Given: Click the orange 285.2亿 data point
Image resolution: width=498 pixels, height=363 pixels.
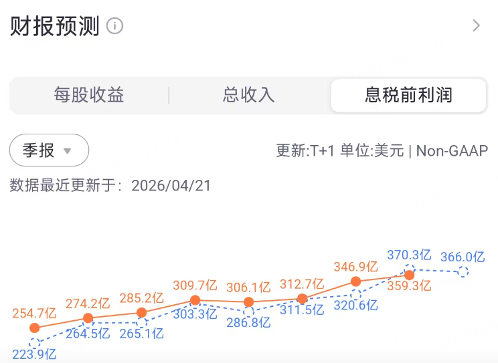Looking at the screenshot, I should [x=141, y=312].
